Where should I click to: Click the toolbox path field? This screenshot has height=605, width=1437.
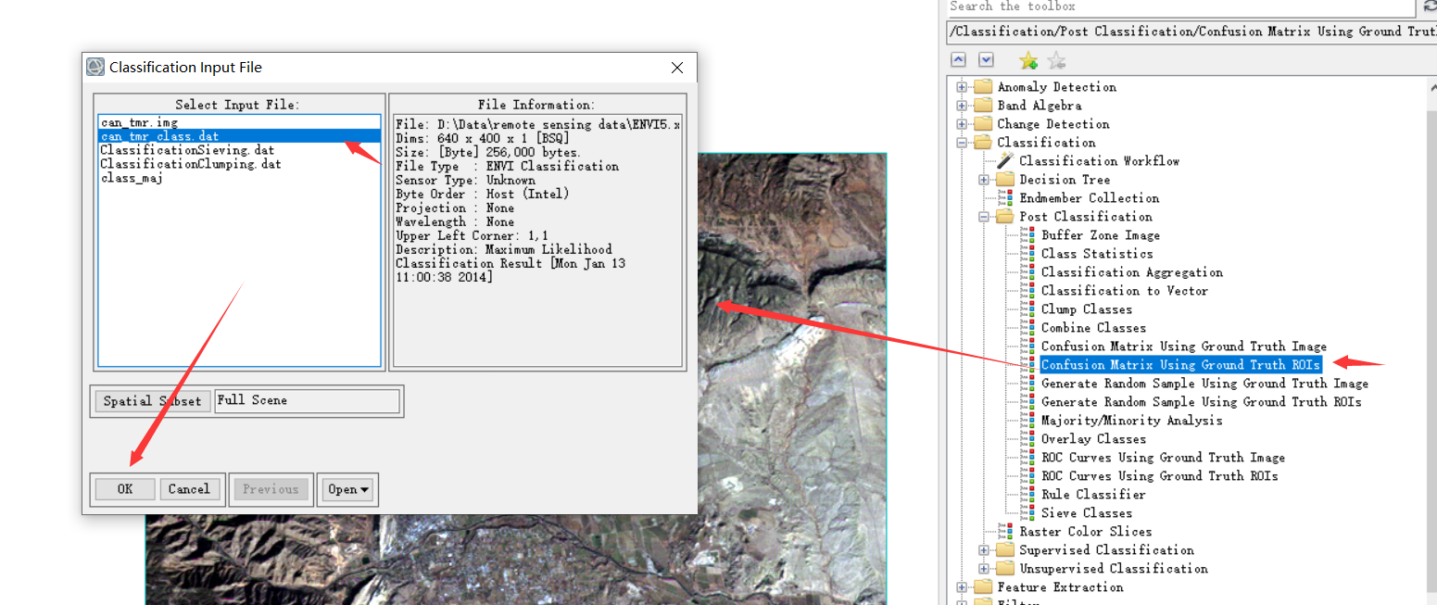pyautogui.click(x=1191, y=32)
